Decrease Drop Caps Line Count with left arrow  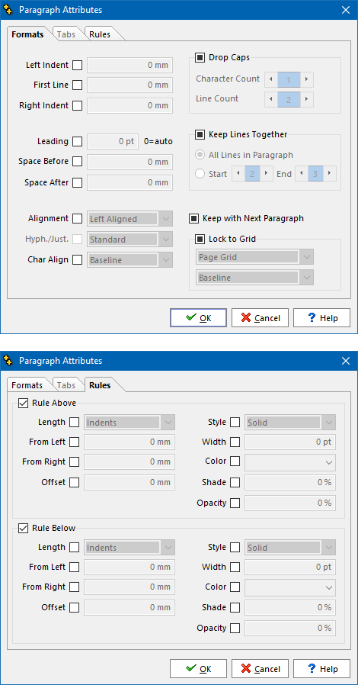(x=271, y=99)
